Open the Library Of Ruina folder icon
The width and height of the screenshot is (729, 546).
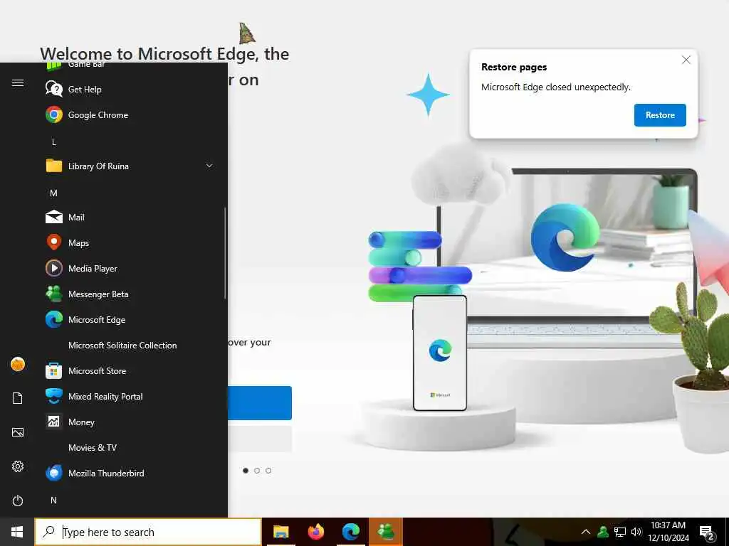pos(54,166)
